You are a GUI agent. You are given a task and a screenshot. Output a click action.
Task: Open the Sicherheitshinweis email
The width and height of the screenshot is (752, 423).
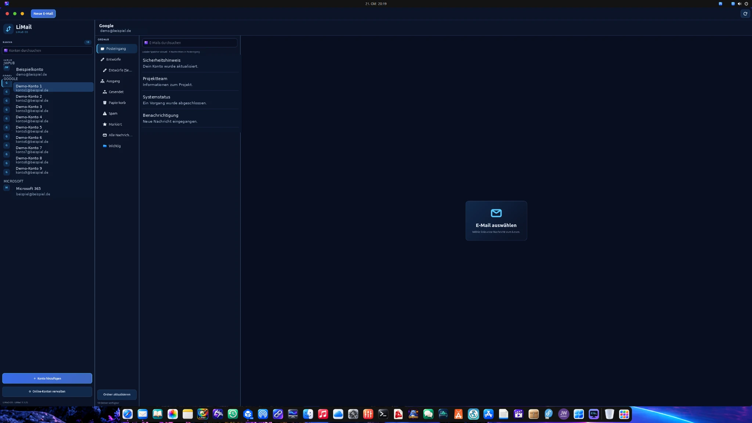190,63
